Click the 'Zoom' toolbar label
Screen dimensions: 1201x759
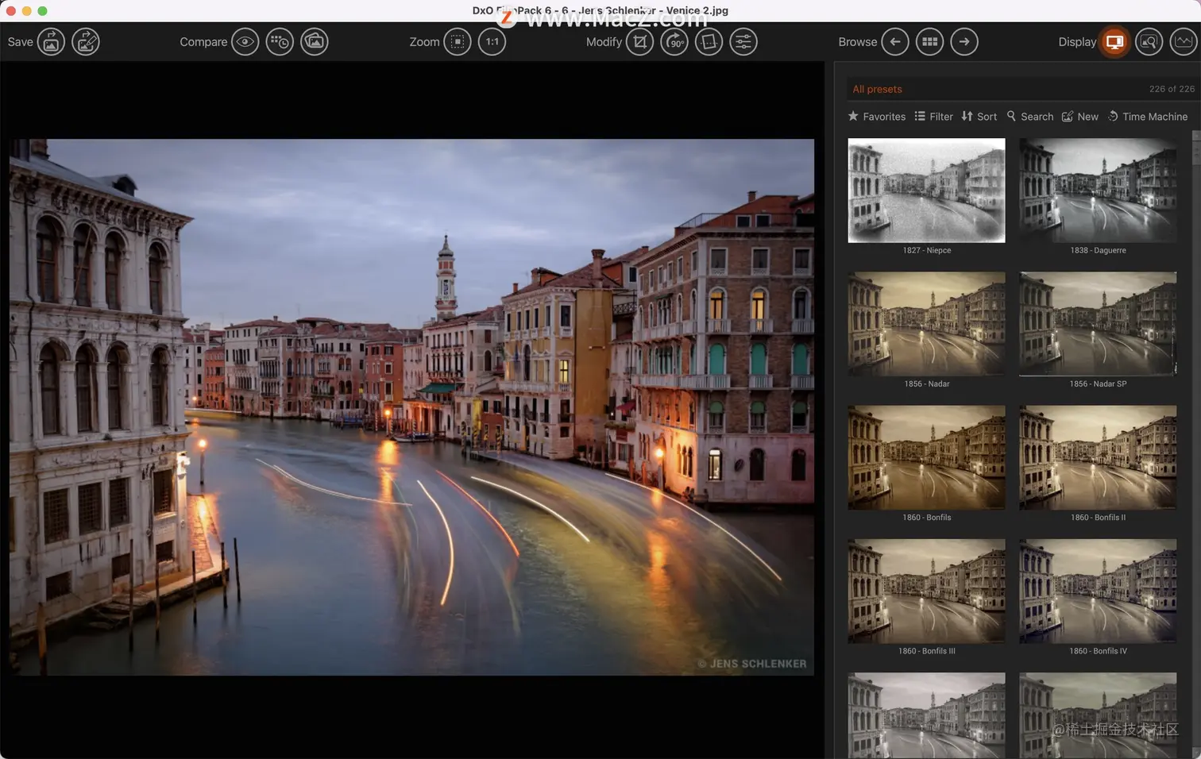(x=424, y=42)
